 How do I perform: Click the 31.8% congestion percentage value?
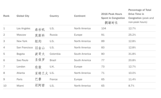(132, 54)
